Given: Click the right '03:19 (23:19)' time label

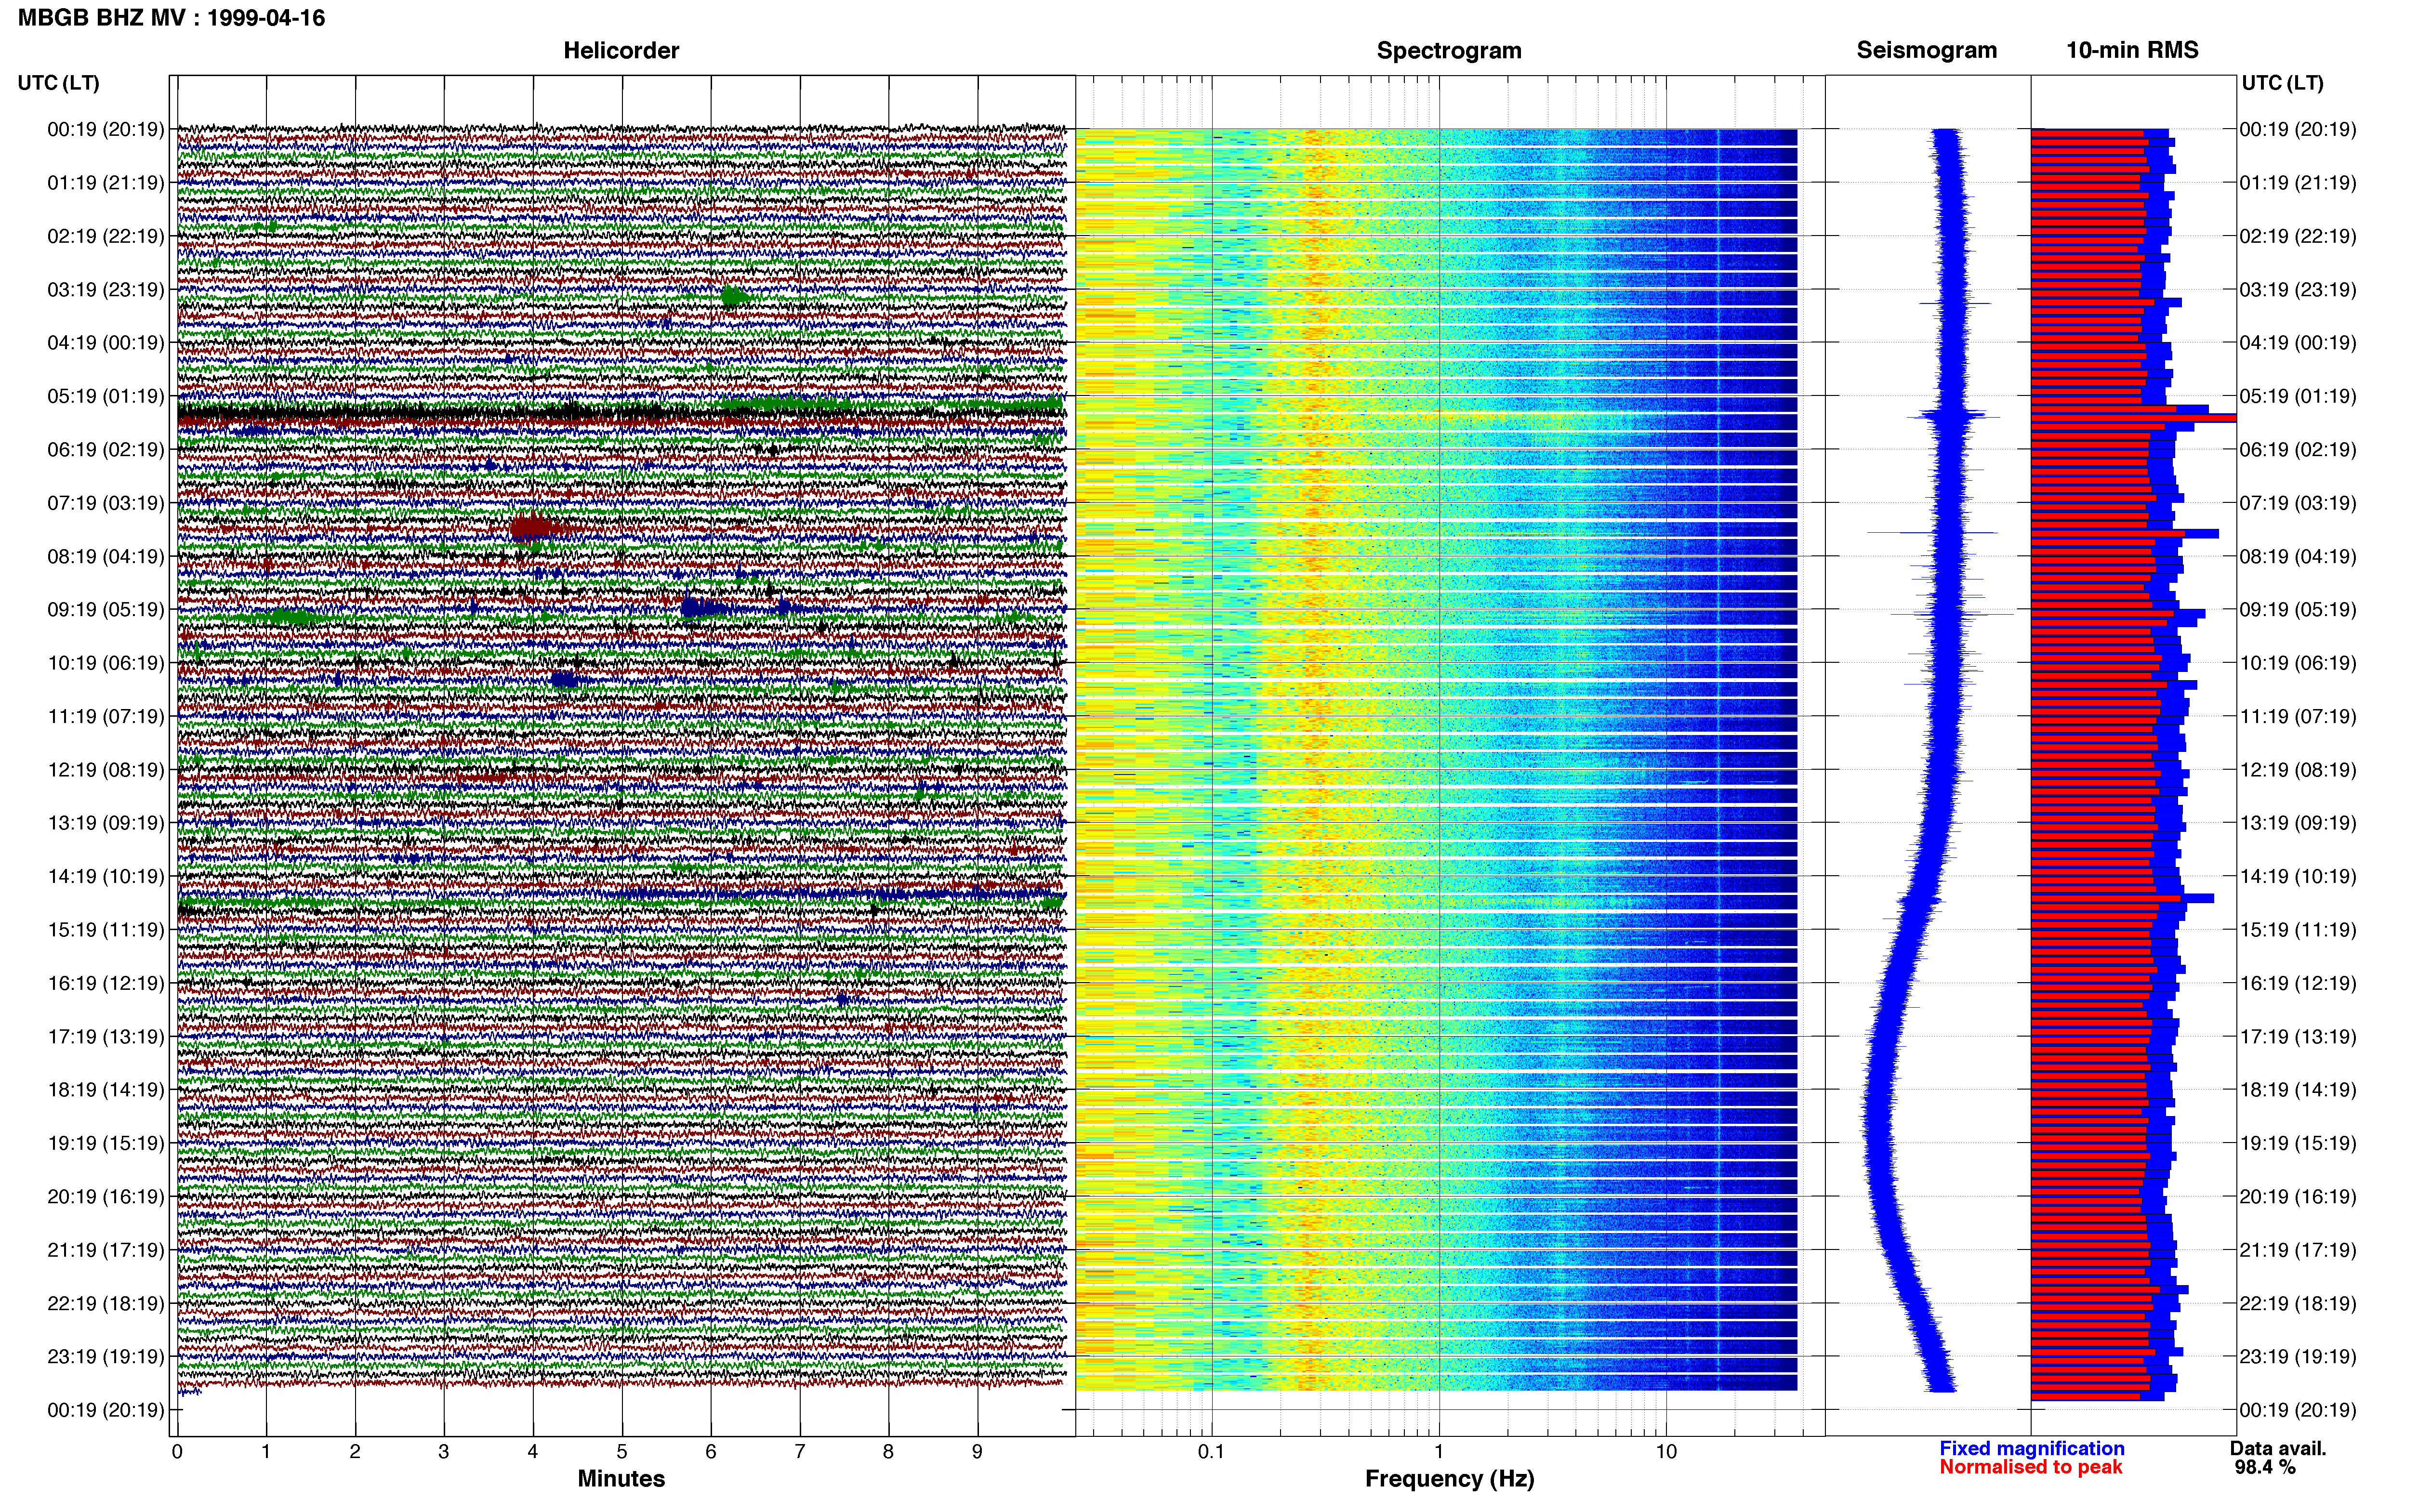Looking at the screenshot, I should coord(2297,290).
